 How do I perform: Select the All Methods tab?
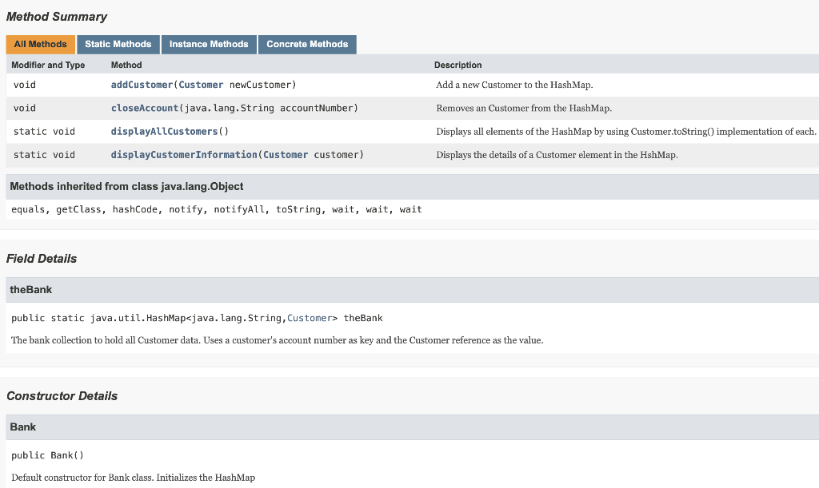click(x=40, y=44)
